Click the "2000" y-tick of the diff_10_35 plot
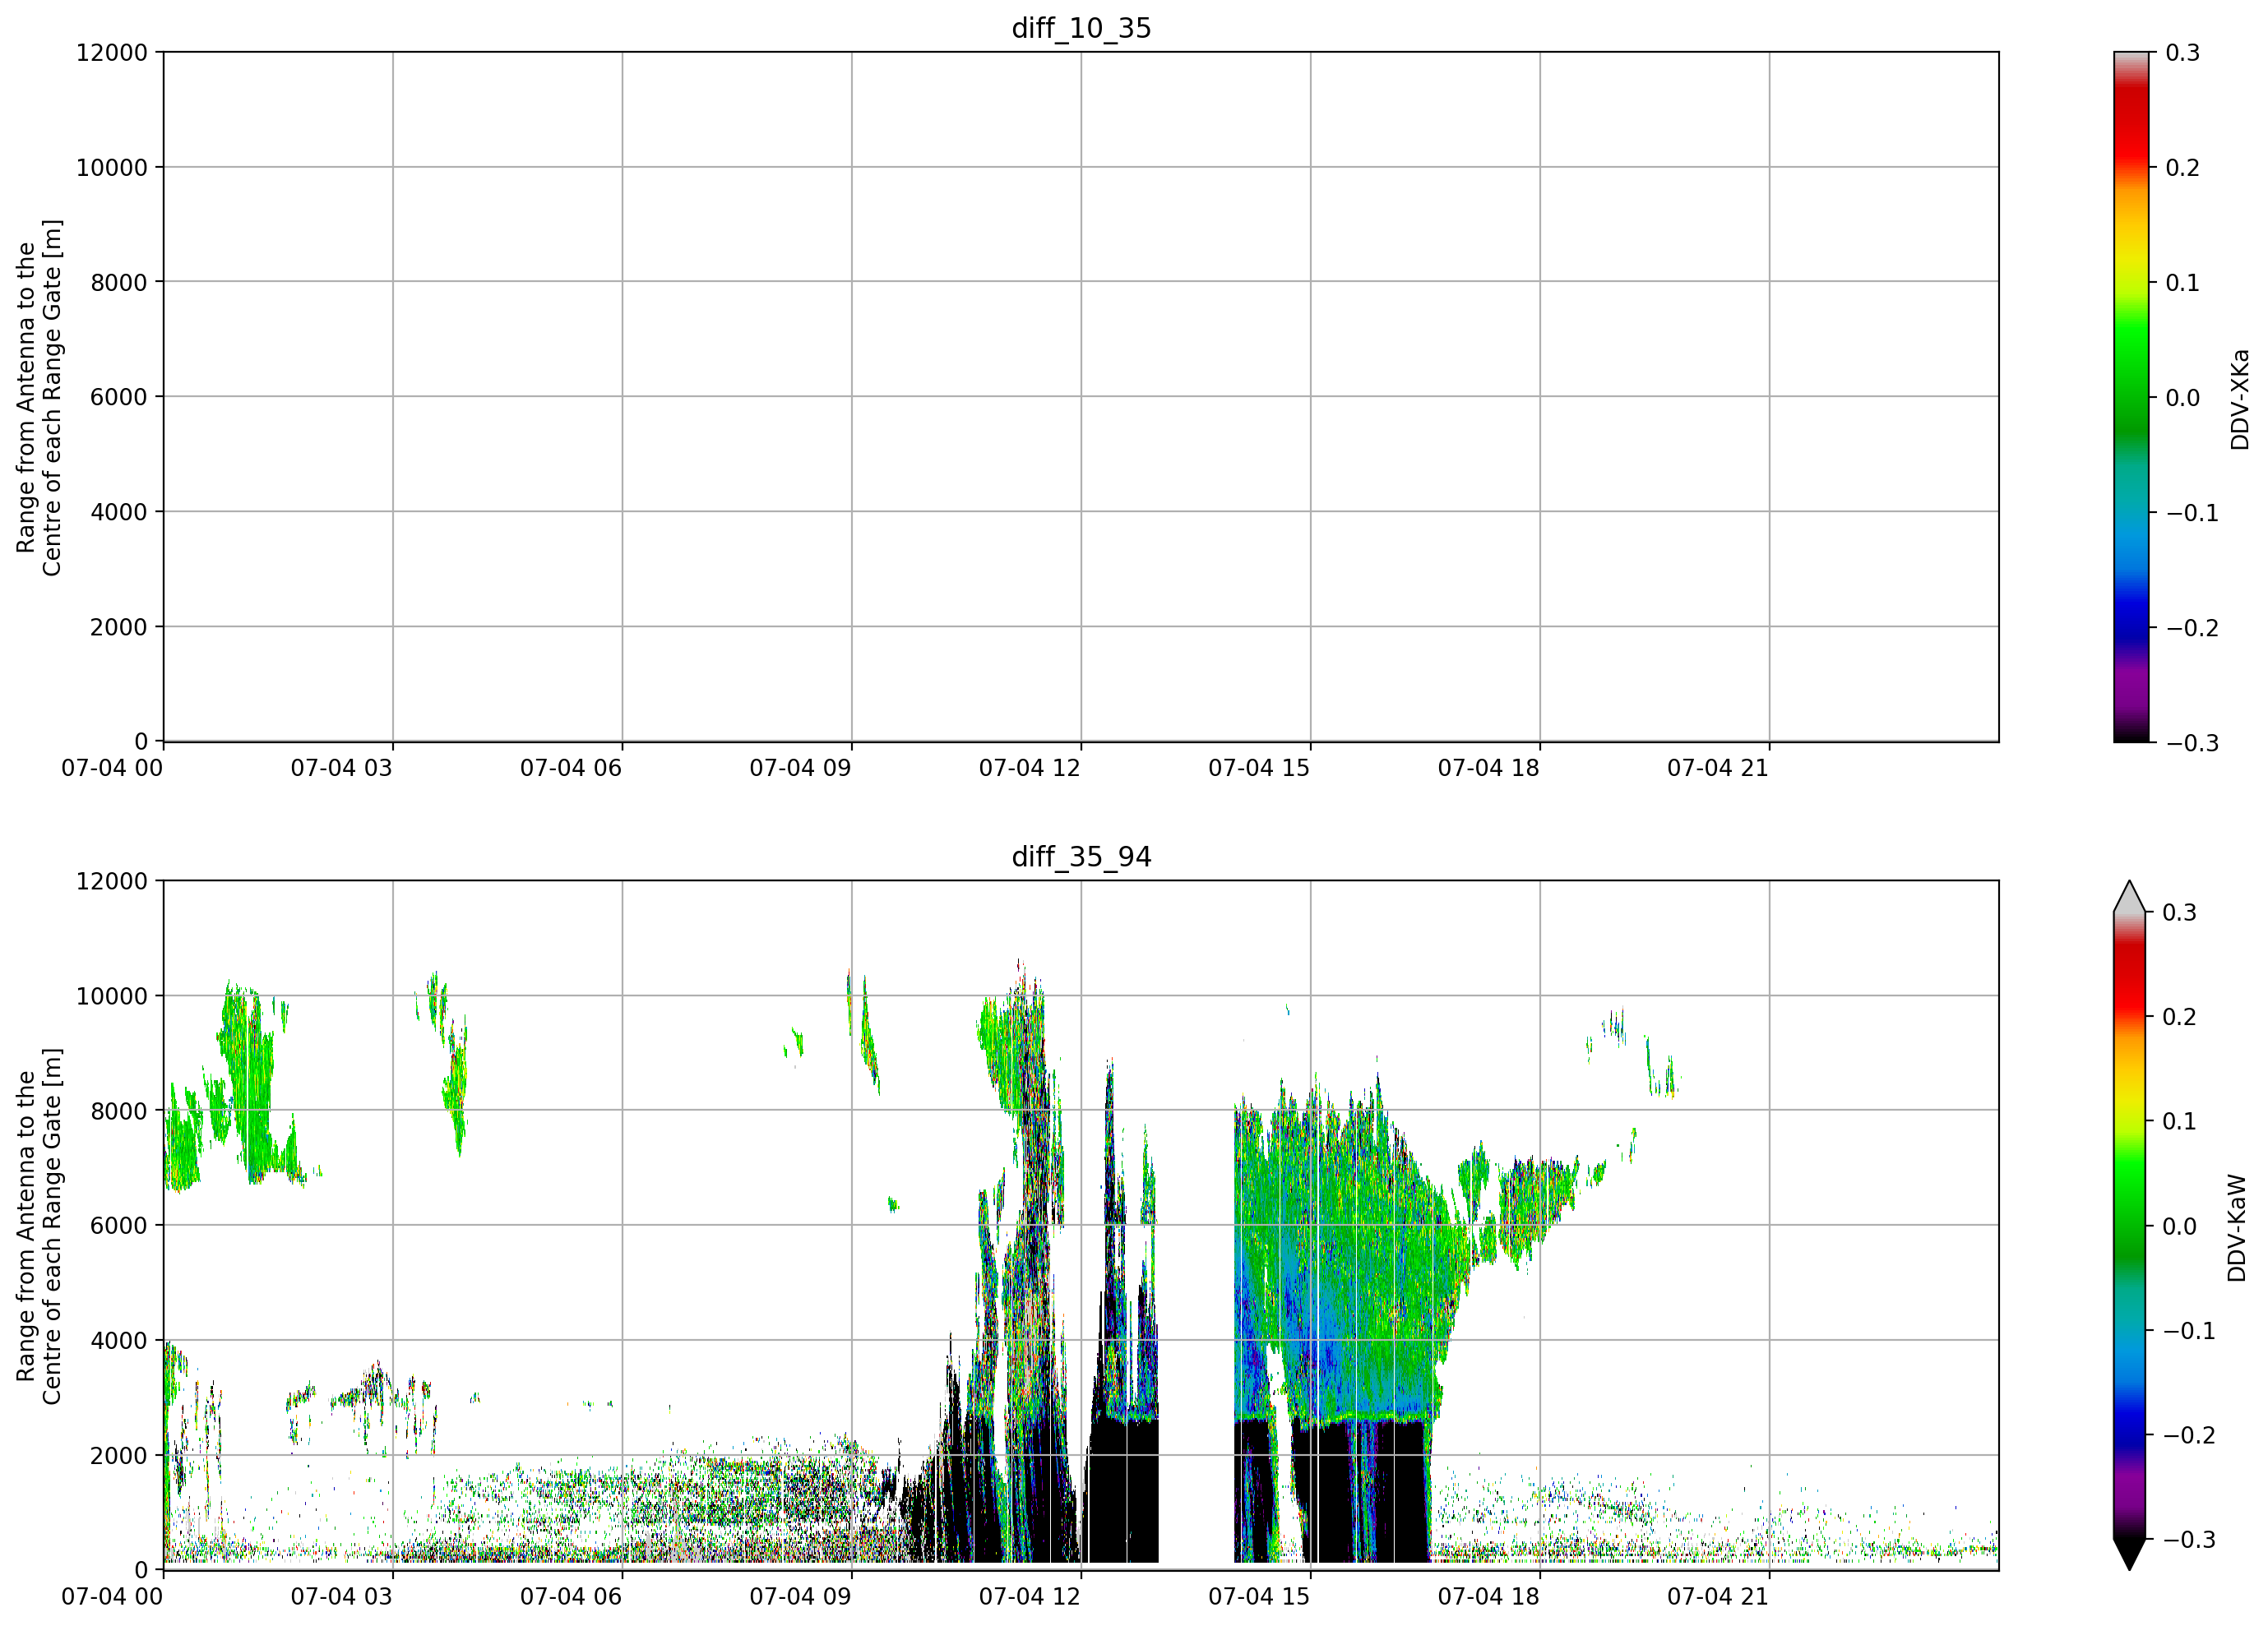 point(119,626)
